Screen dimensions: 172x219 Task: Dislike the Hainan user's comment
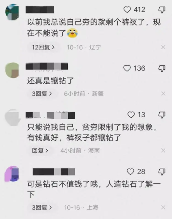(162, 115)
